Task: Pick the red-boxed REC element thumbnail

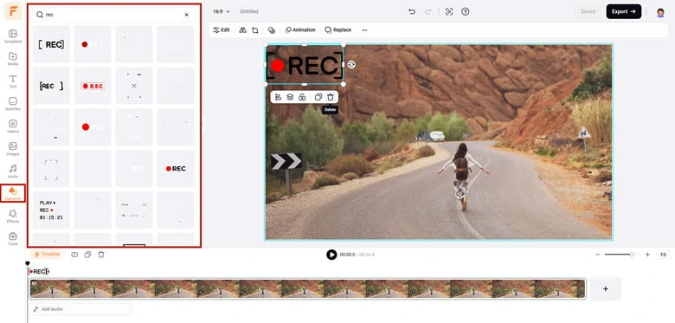Action: tap(93, 85)
